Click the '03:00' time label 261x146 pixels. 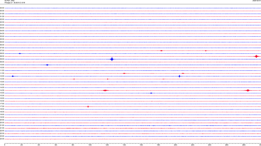point(2,25)
